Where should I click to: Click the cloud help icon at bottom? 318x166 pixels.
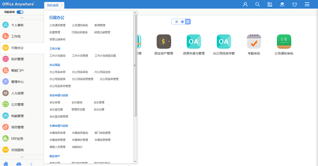tap(19, 164)
